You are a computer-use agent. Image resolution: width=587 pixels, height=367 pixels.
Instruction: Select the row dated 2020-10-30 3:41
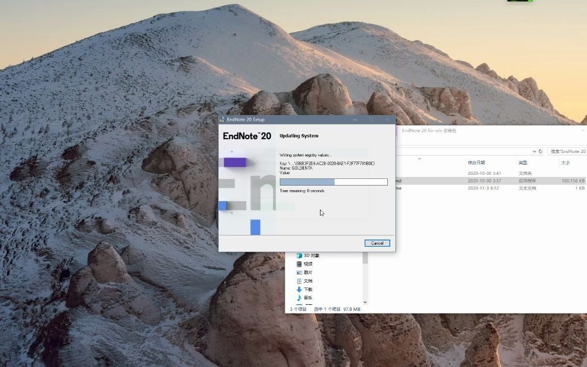tap(492, 173)
